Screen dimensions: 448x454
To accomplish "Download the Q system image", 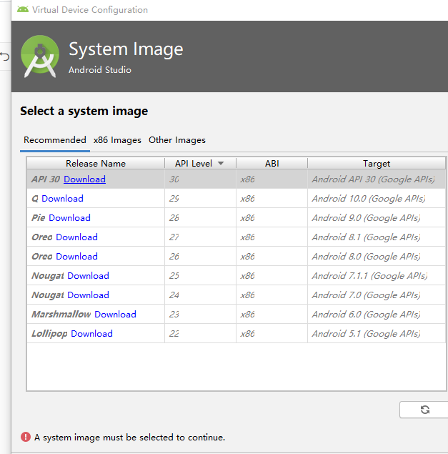I will coord(62,199).
